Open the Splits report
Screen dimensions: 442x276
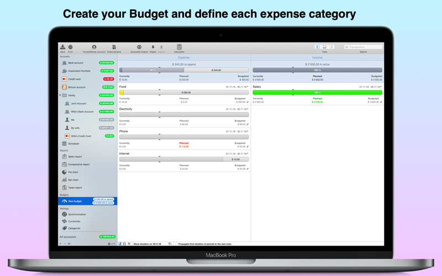point(88,157)
